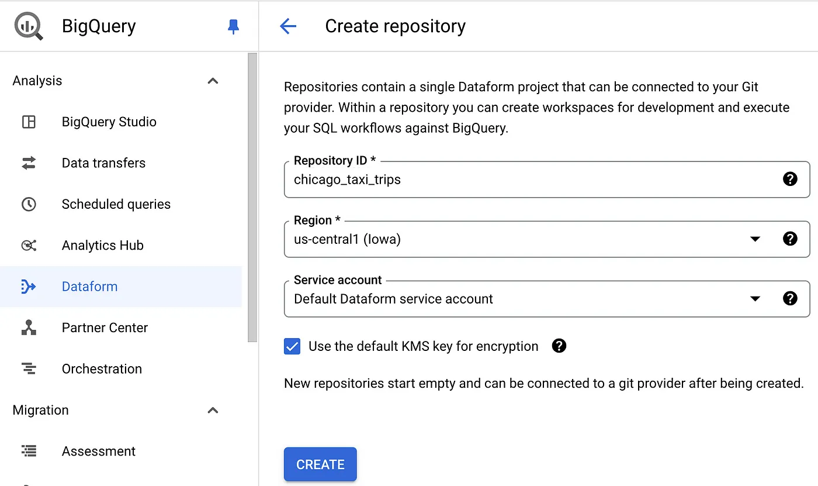Click the Analytics Hub icon

tap(28, 245)
